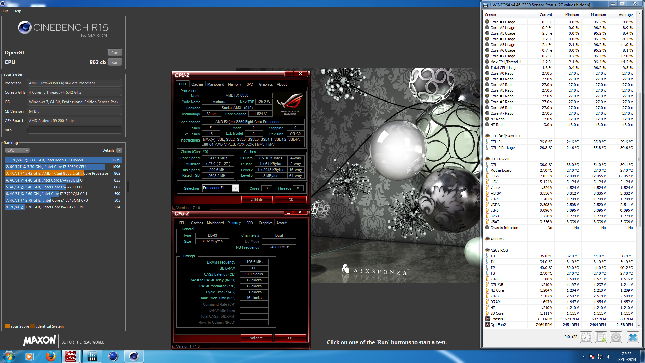Click the Core Speed 5417.1 MHz value
This screenshot has height=363, width=645.
pyautogui.click(x=218, y=158)
